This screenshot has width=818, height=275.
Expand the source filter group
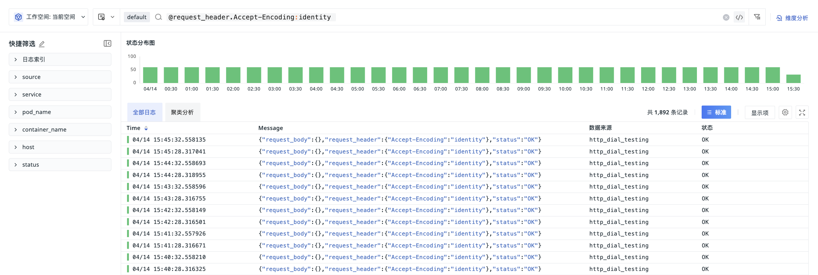click(x=60, y=77)
